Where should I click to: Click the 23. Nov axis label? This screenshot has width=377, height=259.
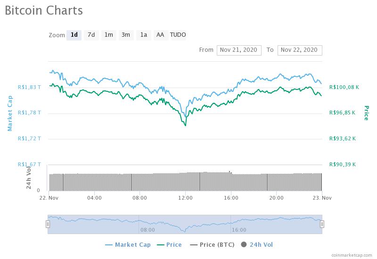(322, 198)
